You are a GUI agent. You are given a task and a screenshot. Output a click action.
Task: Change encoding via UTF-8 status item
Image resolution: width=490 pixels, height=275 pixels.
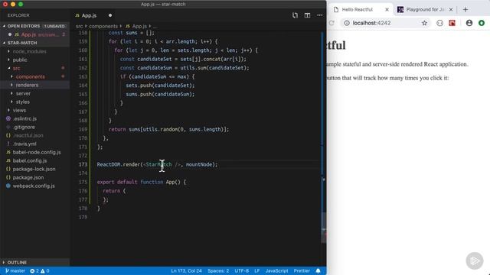pyautogui.click(x=242, y=270)
